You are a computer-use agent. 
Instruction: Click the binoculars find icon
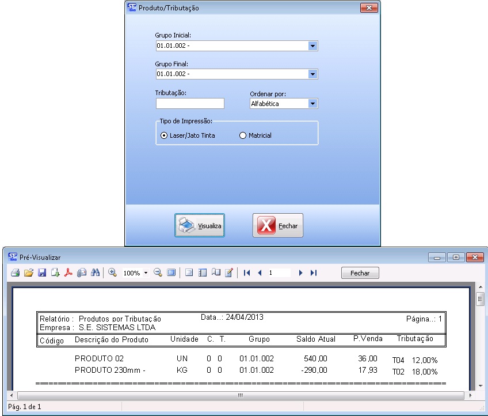[95, 273]
